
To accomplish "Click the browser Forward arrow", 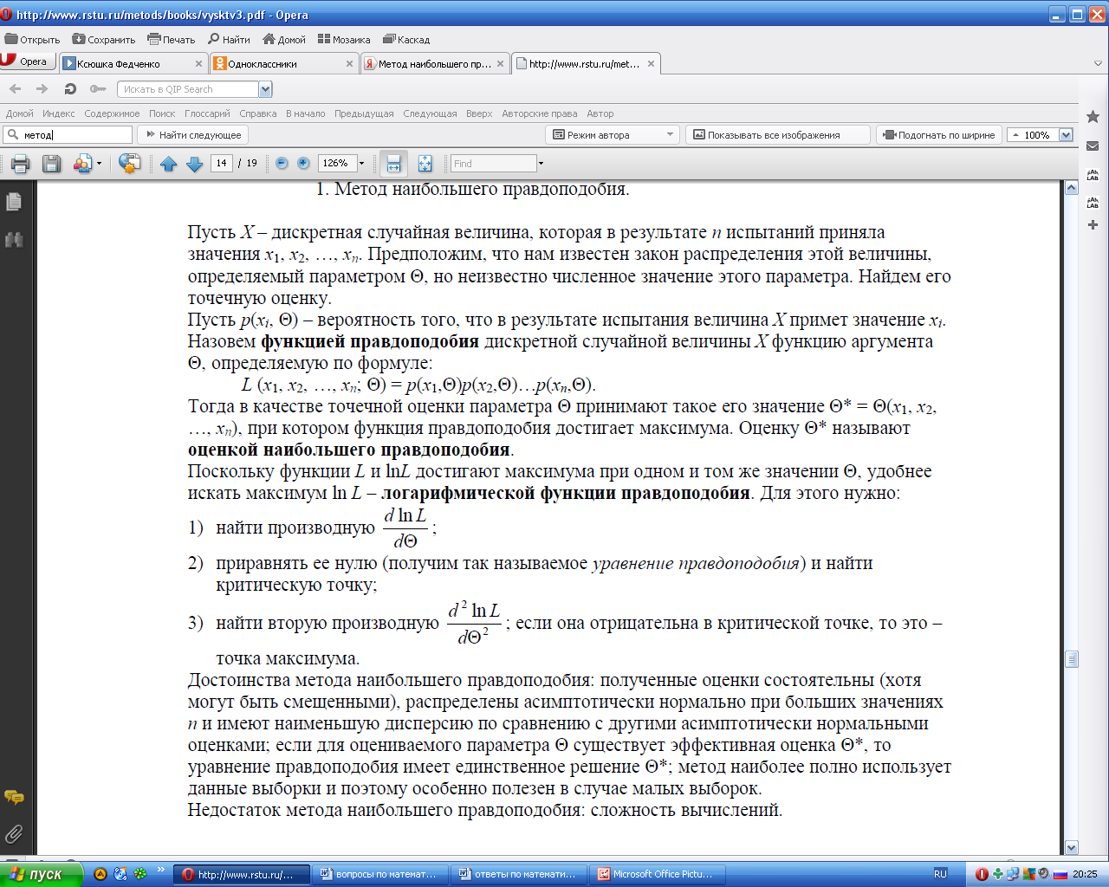I will [x=42, y=88].
